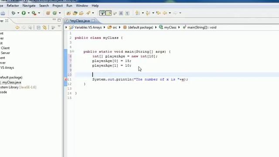Open the Search menu
279x157 pixels.
coord(44,6)
